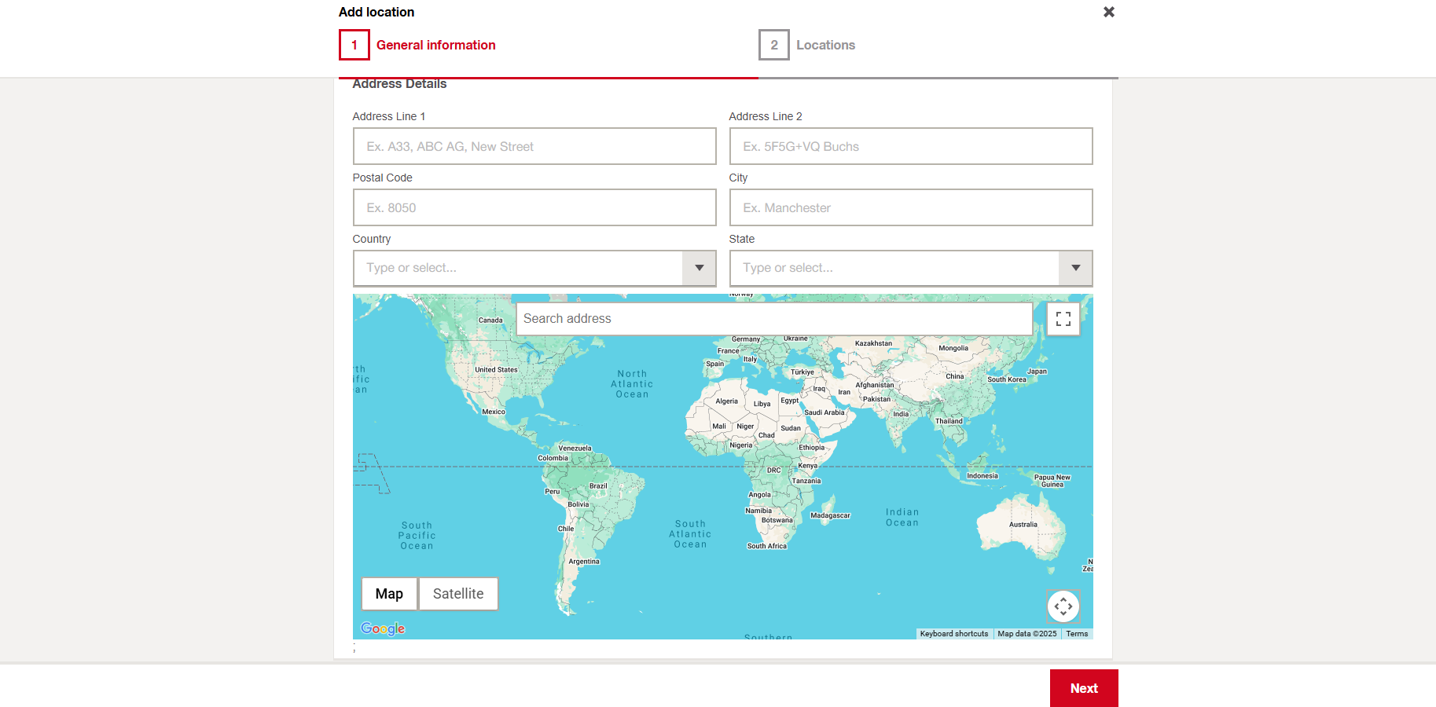Click the Google logo on map
Viewport: 1436px width, 707px height.
383,628
